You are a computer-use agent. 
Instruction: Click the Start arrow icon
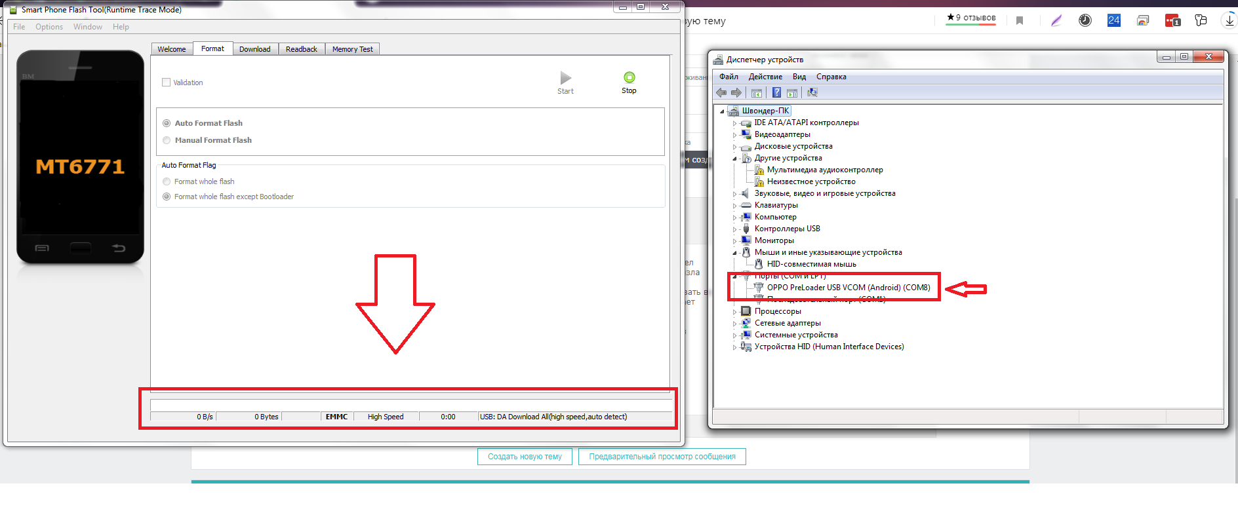click(565, 78)
